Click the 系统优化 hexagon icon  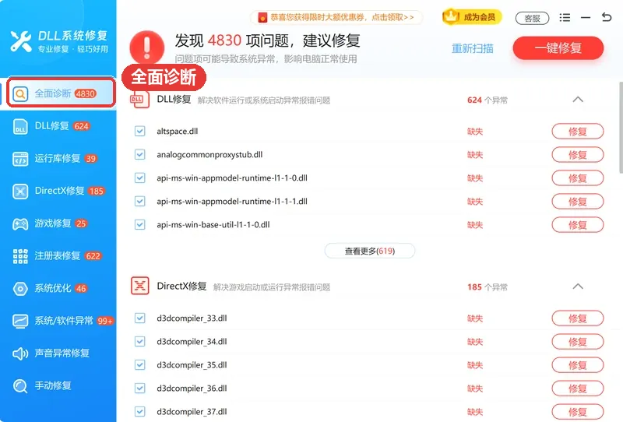pos(20,289)
